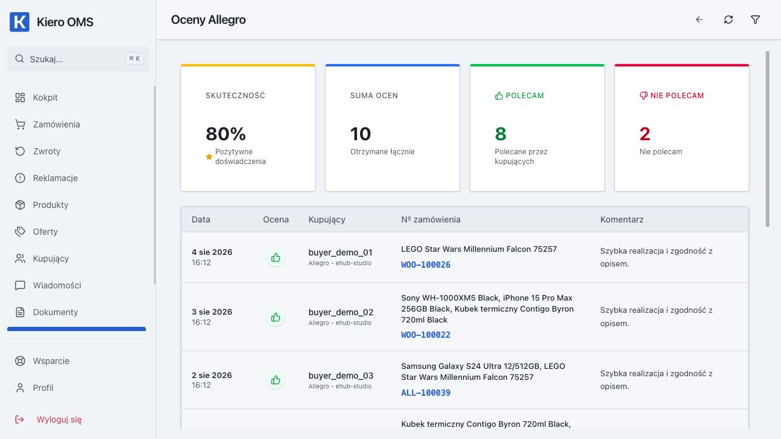The image size is (781, 439).
Task: Select Reklamacje alert icon in sidebar
Action: coord(20,178)
